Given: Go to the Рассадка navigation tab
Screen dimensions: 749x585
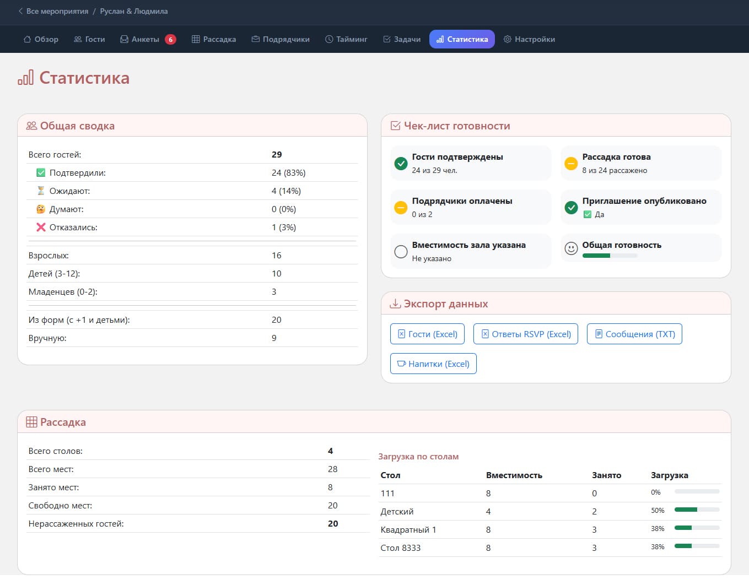Looking at the screenshot, I should [x=214, y=39].
